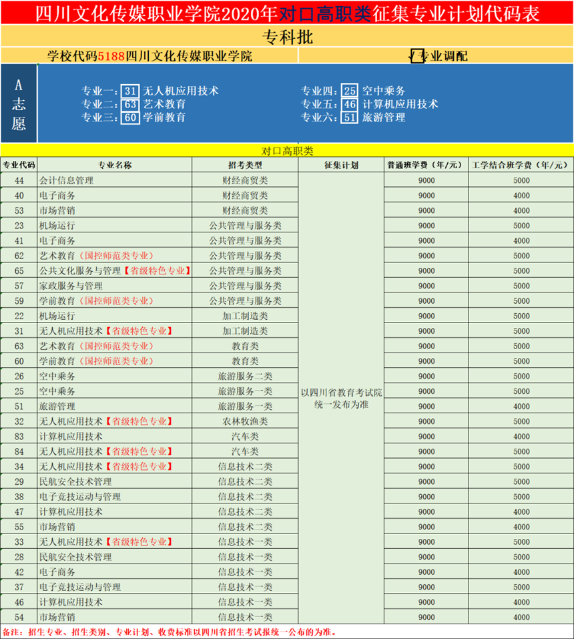The image size is (574, 639).
Task: Click the A志愿 side label
Action: tap(19, 104)
